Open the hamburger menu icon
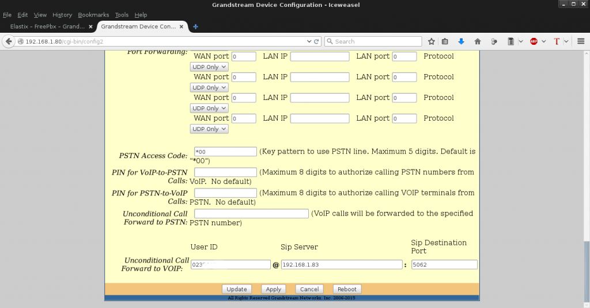 click(x=581, y=41)
